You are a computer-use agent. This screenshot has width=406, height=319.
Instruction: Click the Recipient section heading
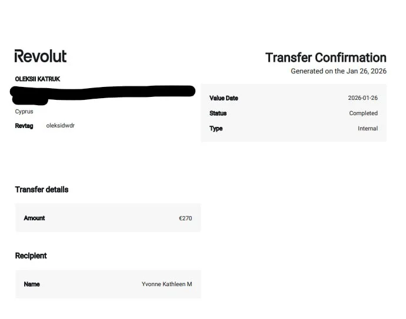pos(31,256)
